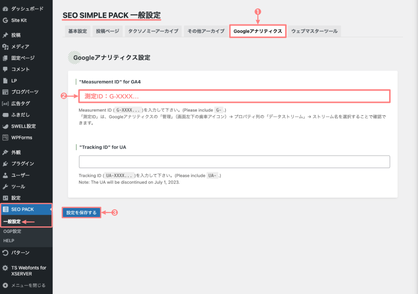418x294 pixels.
Task: Click the Dashboard gauge icon in sidebar
Action: (x=5, y=9)
